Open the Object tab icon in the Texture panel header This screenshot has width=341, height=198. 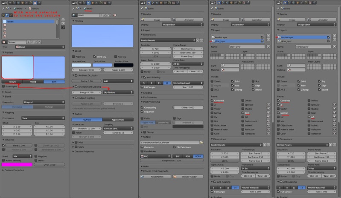point(22,3)
